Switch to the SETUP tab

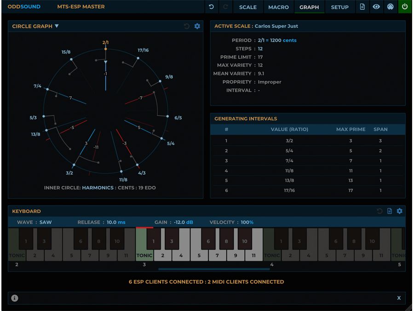coord(340,7)
